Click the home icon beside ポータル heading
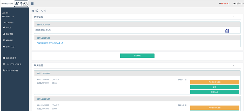Image resolution: width=244 pixels, height=111 pixels. (33, 11)
